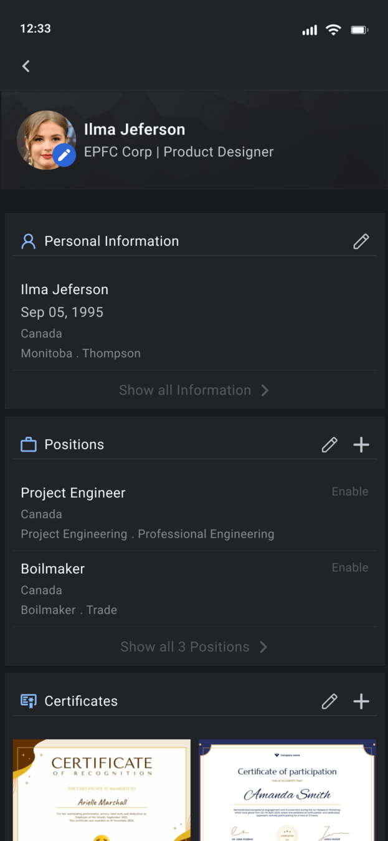The height and width of the screenshot is (841, 388).
Task: Enable the Boilmaker position
Action: (350, 568)
